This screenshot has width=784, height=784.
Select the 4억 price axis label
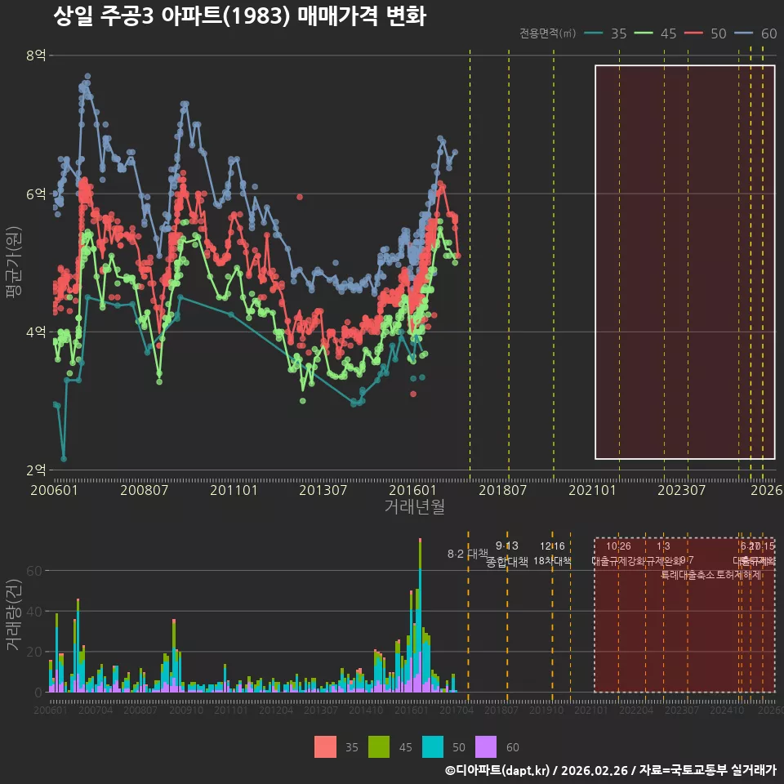click(x=36, y=332)
